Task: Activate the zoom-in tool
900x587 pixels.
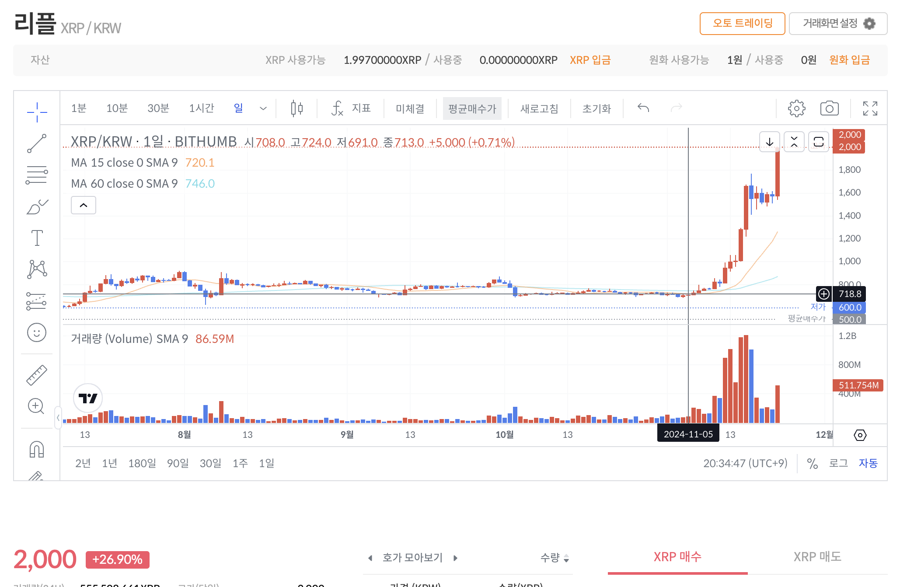Action: [x=37, y=406]
